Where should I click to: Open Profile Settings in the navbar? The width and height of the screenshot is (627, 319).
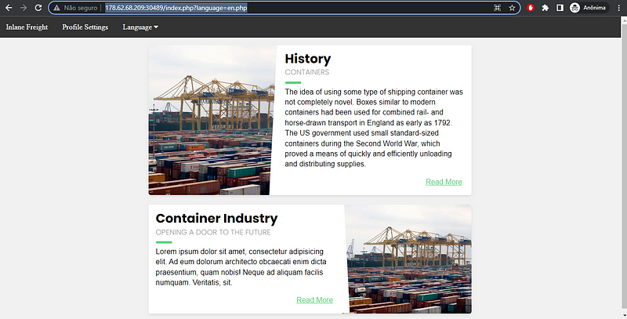pos(85,27)
